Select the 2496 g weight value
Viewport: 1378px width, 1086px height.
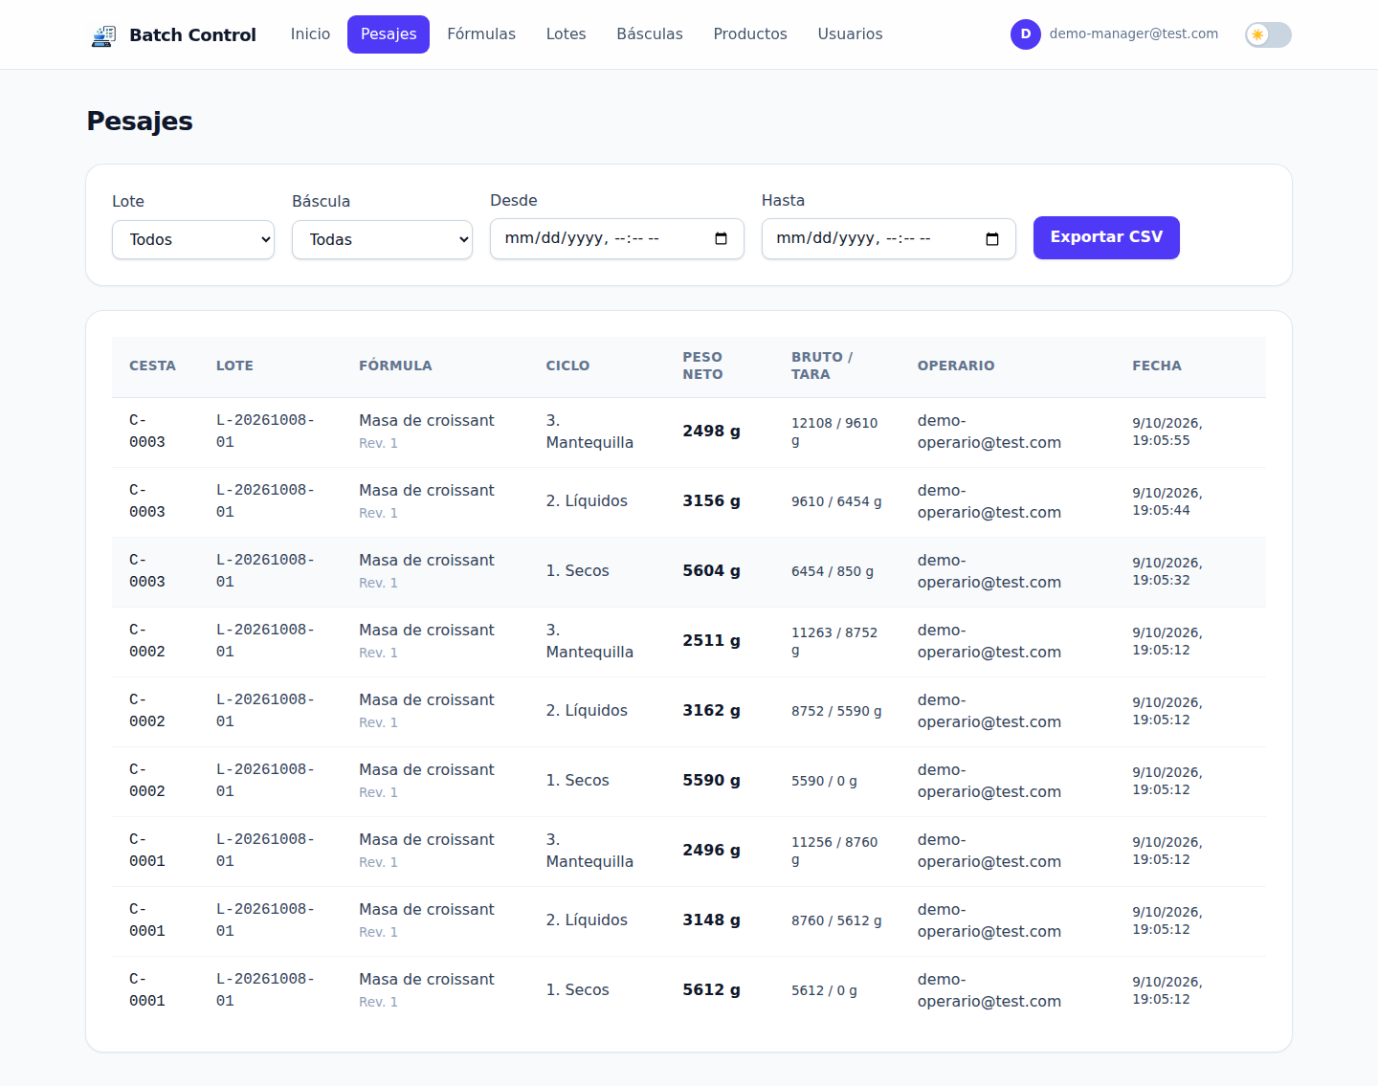711,851
